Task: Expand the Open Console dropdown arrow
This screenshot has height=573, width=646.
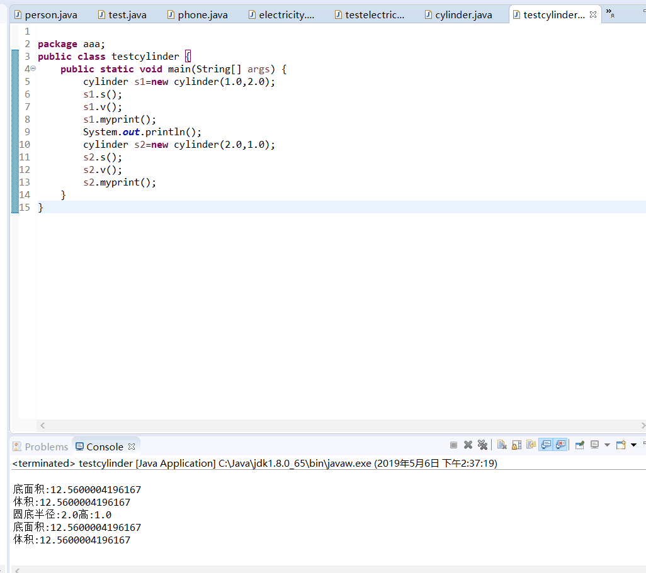Action: (x=633, y=445)
